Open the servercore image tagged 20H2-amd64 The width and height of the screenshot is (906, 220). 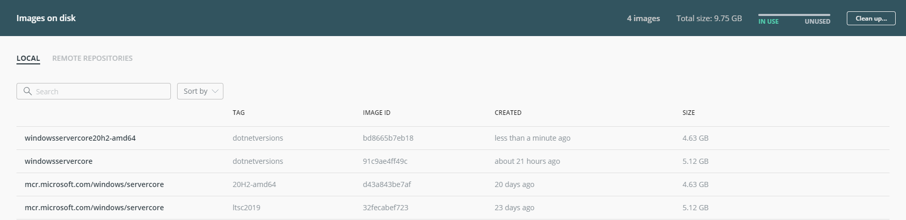pos(453,184)
